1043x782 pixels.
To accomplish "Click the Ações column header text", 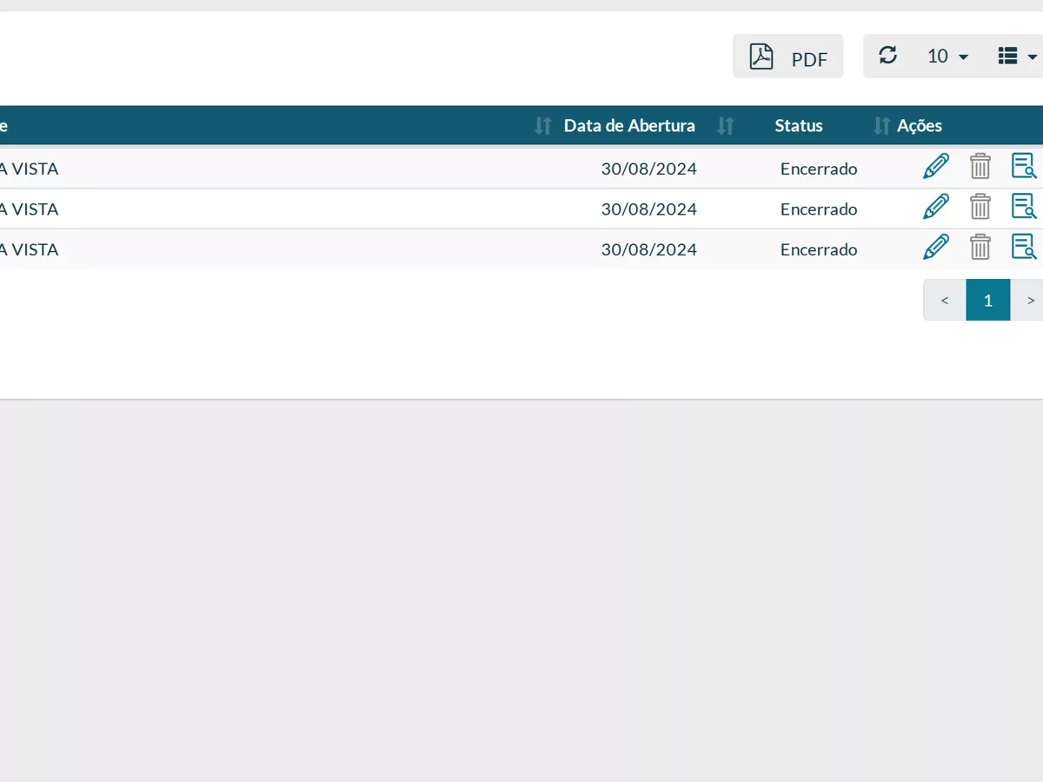I will [920, 126].
